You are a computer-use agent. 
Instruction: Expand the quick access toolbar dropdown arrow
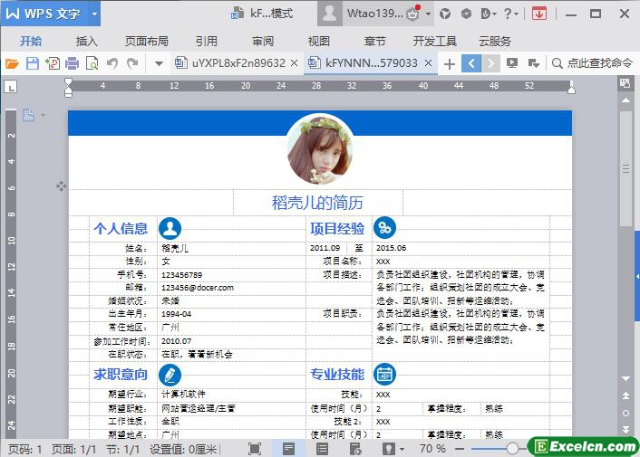pos(159,63)
